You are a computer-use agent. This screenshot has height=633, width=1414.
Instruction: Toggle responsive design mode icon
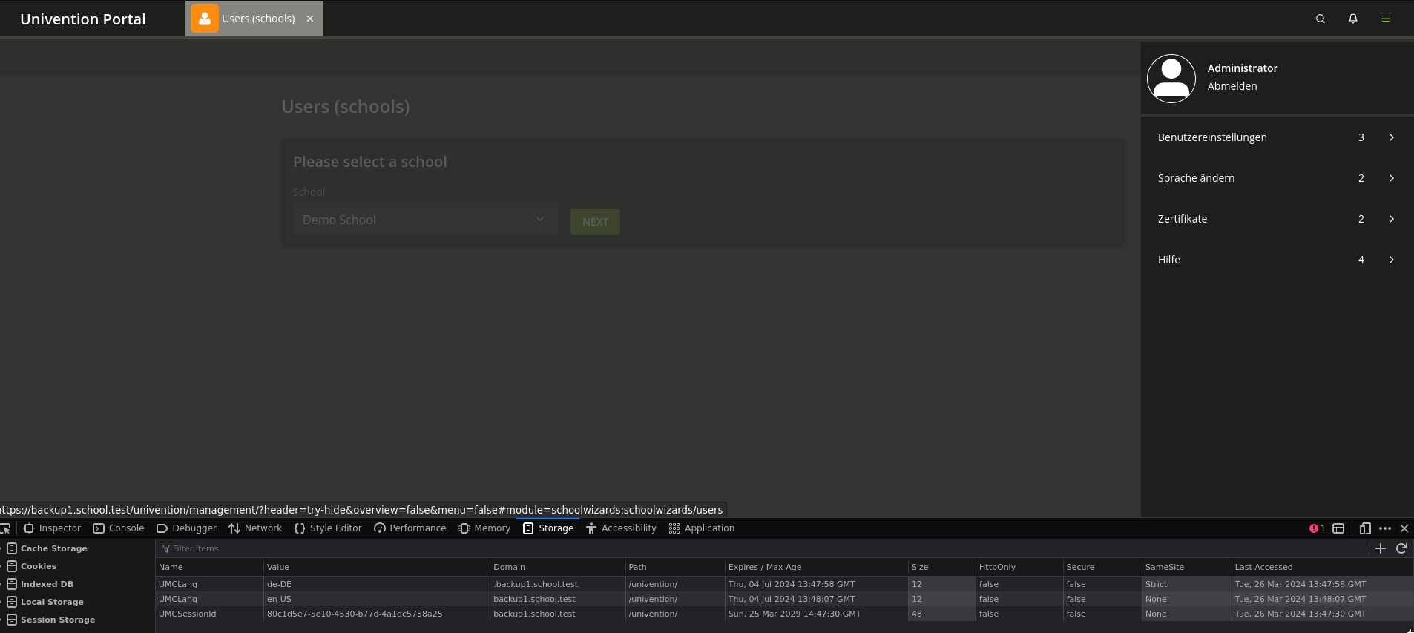tap(1364, 528)
